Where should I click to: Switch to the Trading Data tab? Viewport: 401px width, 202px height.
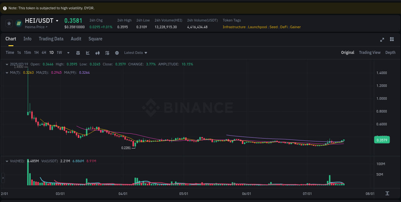click(51, 39)
